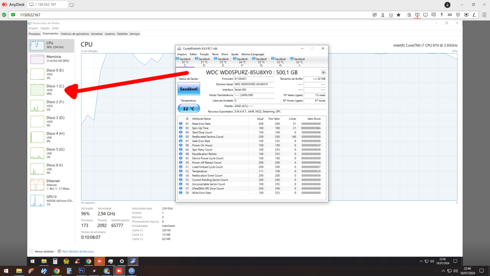Switch to the 'Histórico de aplicativos' tab

pyautogui.click(x=75, y=34)
